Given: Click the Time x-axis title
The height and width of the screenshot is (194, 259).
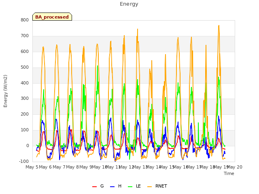Looking at the screenshot, I should point(229,173).
